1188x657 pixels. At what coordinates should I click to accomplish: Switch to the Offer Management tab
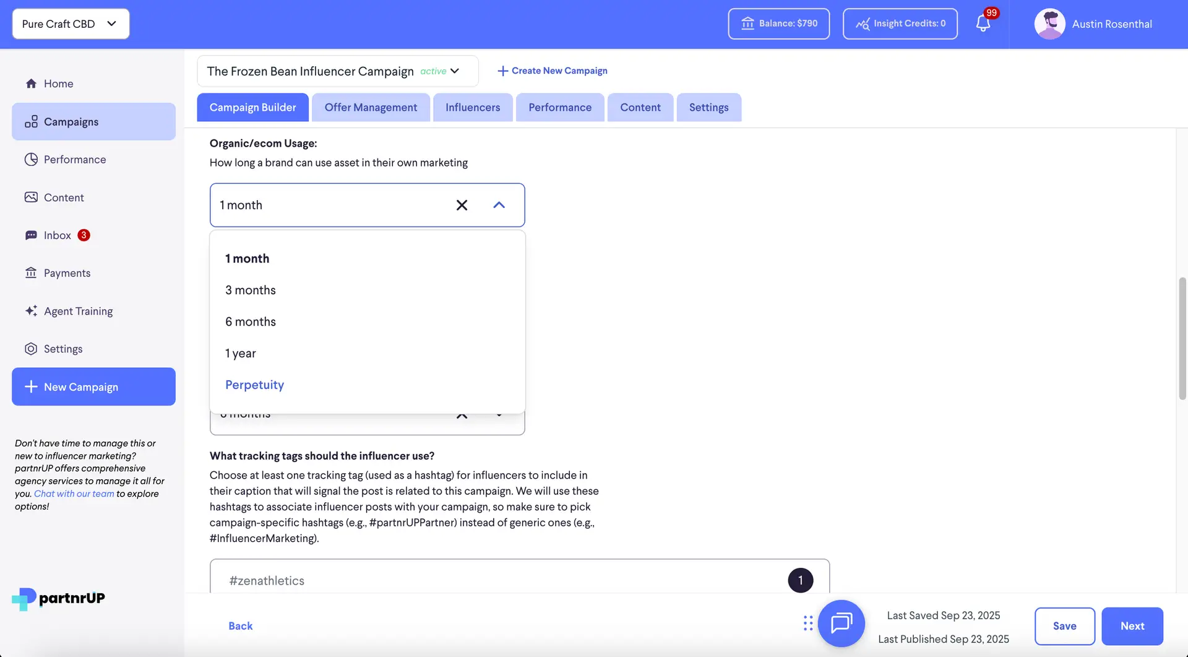pos(371,107)
